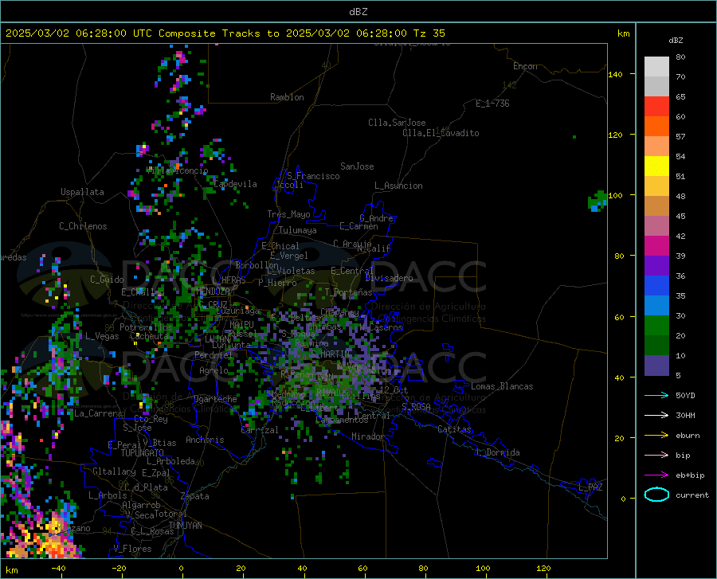Pick the bright green 20-30 dBZ swatch
The width and height of the screenshot is (717, 579).
656,326
